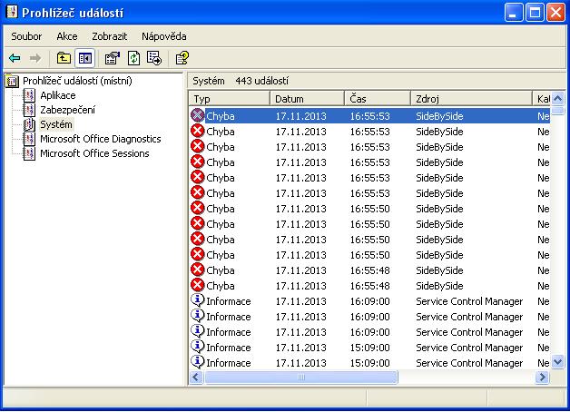
Task: Click info icon of first 15:09:00 row
Action: [197, 347]
